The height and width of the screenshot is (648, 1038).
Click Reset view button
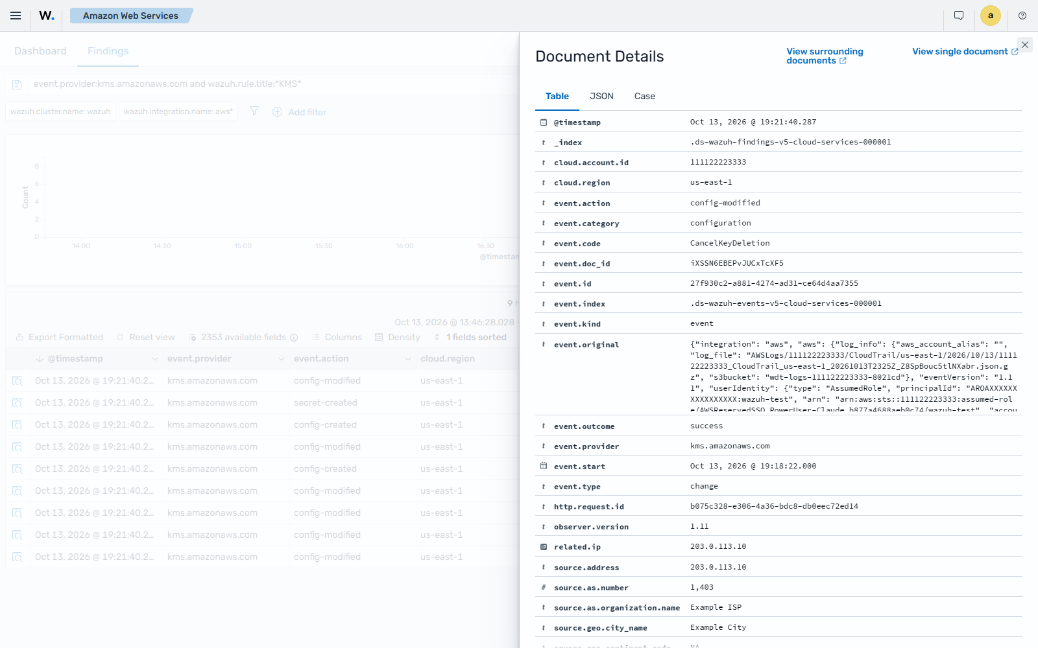tap(145, 337)
